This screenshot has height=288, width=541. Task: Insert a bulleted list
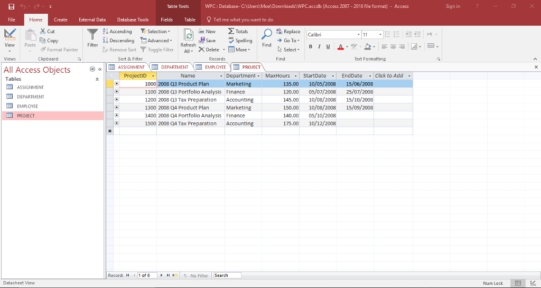point(387,34)
